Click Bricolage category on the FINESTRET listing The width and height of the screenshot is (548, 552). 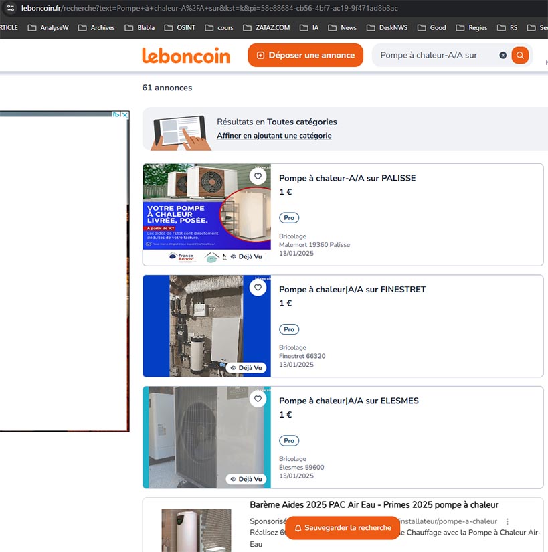tap(292, 347)
